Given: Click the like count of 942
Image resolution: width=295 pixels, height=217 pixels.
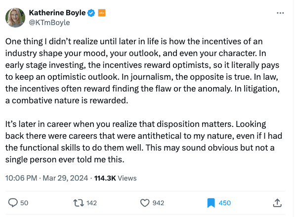Looking at the screenshot, I should coord(158,203).
